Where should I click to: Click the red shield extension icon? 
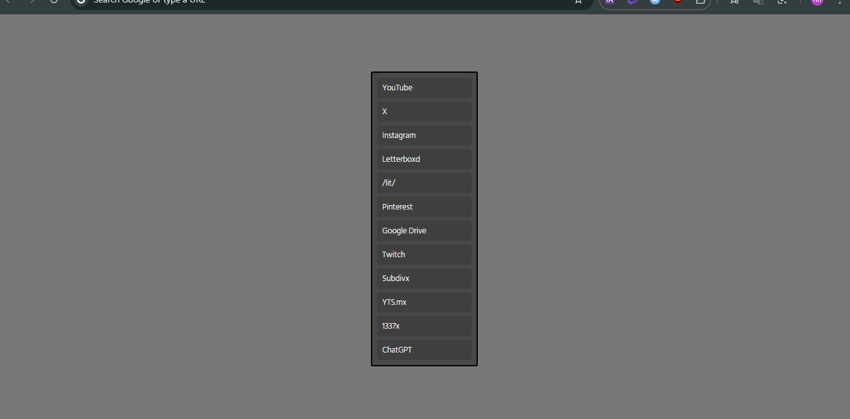click(678, 2)
